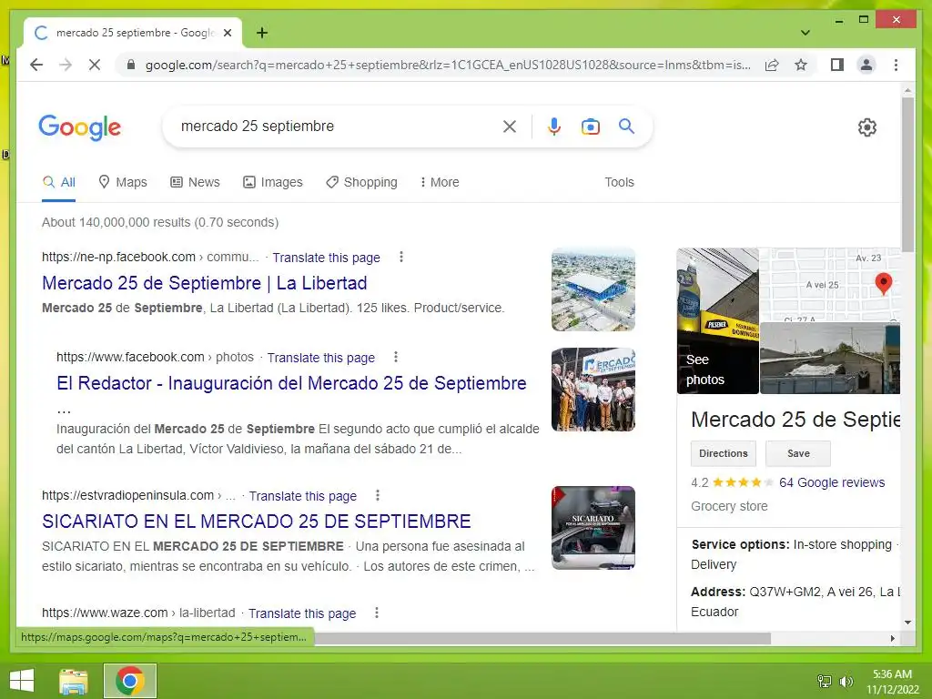Expand the More search filters menu
932x699 pixels.
[440, 182]
